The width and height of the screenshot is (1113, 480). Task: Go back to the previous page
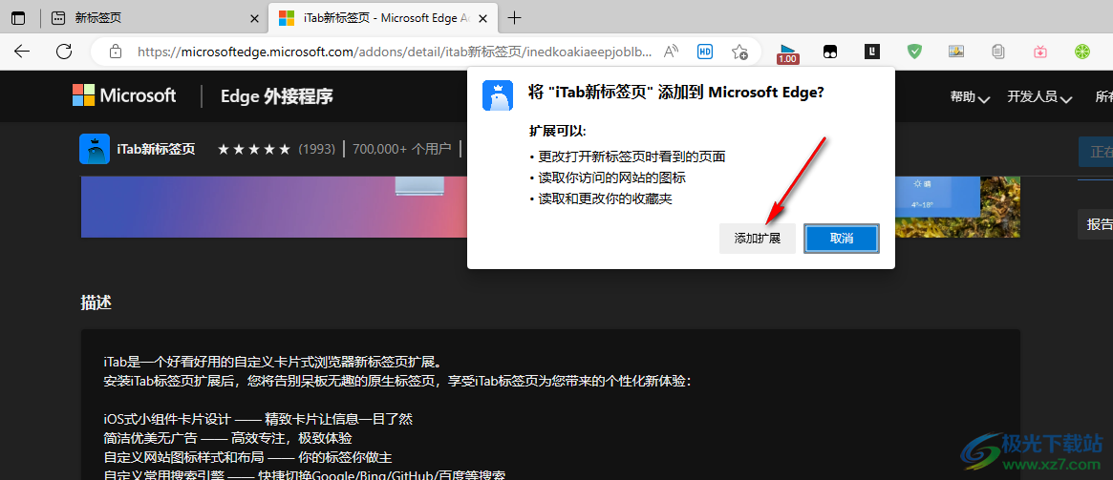point(22,51)
